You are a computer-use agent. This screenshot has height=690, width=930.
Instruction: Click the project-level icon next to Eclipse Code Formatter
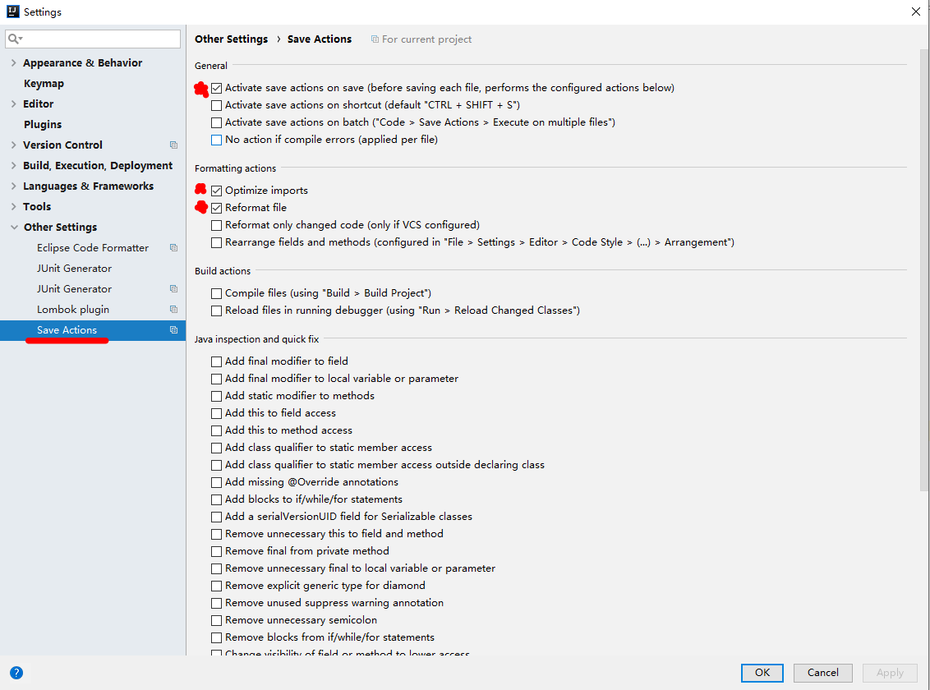173,247
